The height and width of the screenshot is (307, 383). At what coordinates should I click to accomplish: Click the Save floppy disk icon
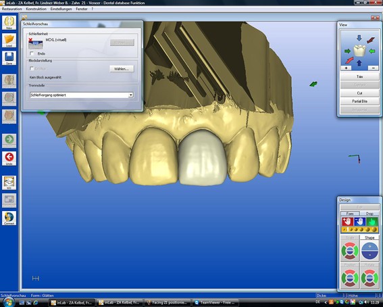coord(9,57)
